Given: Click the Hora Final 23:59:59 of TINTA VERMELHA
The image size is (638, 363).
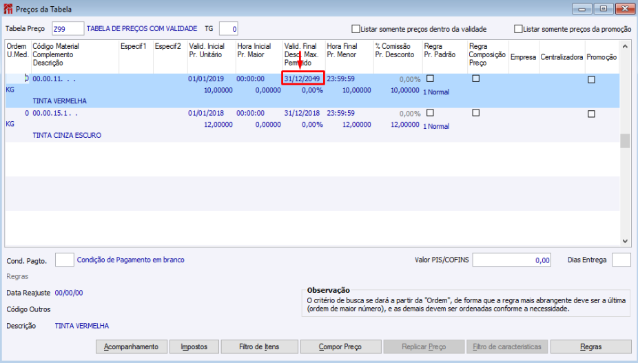Looking at the screenshot, I should pos(340,79).
